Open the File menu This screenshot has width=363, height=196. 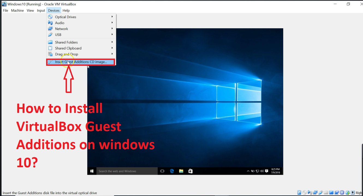tap(5, 10)
